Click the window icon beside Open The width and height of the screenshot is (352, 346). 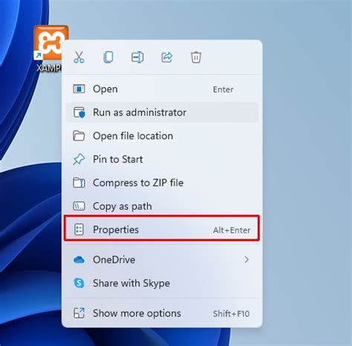pos(79,89)
